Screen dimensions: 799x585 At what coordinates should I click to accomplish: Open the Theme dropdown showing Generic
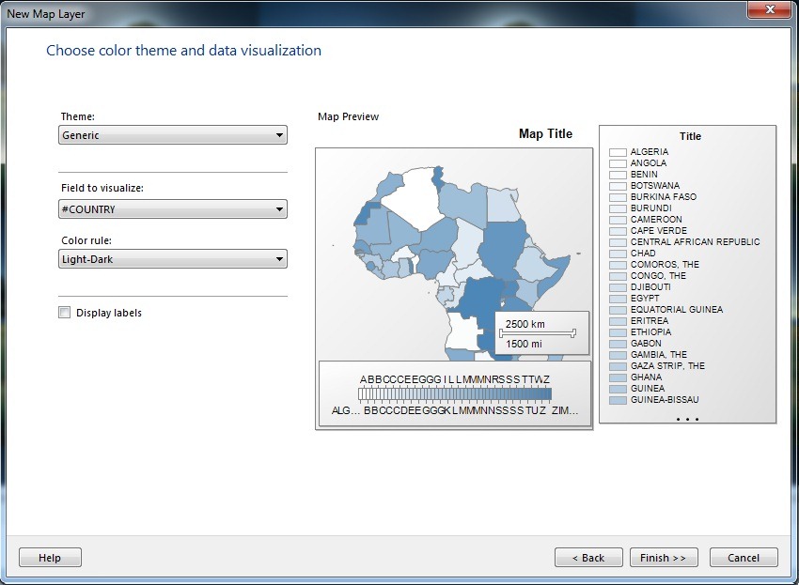point(173,135)
